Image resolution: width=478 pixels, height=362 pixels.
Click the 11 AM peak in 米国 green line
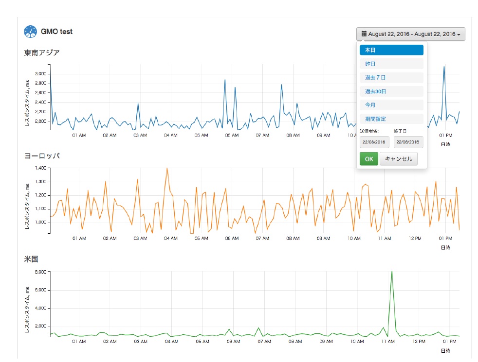click(x=392, y=272)
